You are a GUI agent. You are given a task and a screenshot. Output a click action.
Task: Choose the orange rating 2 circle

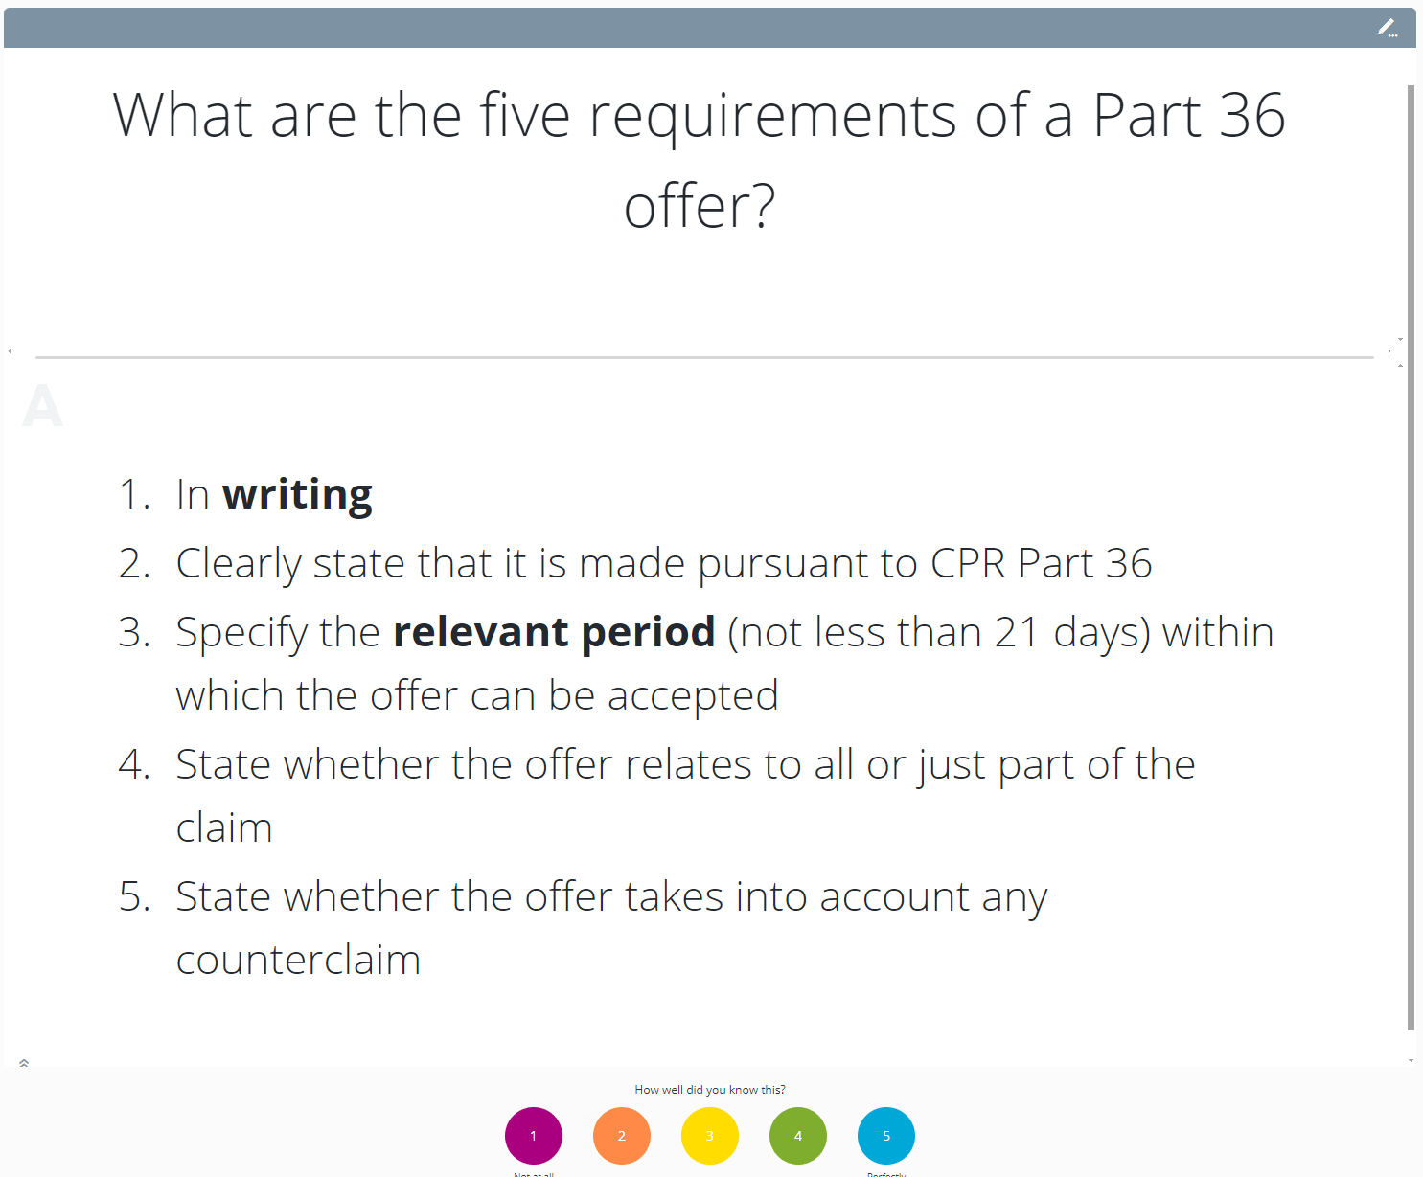coord(622,1136)
